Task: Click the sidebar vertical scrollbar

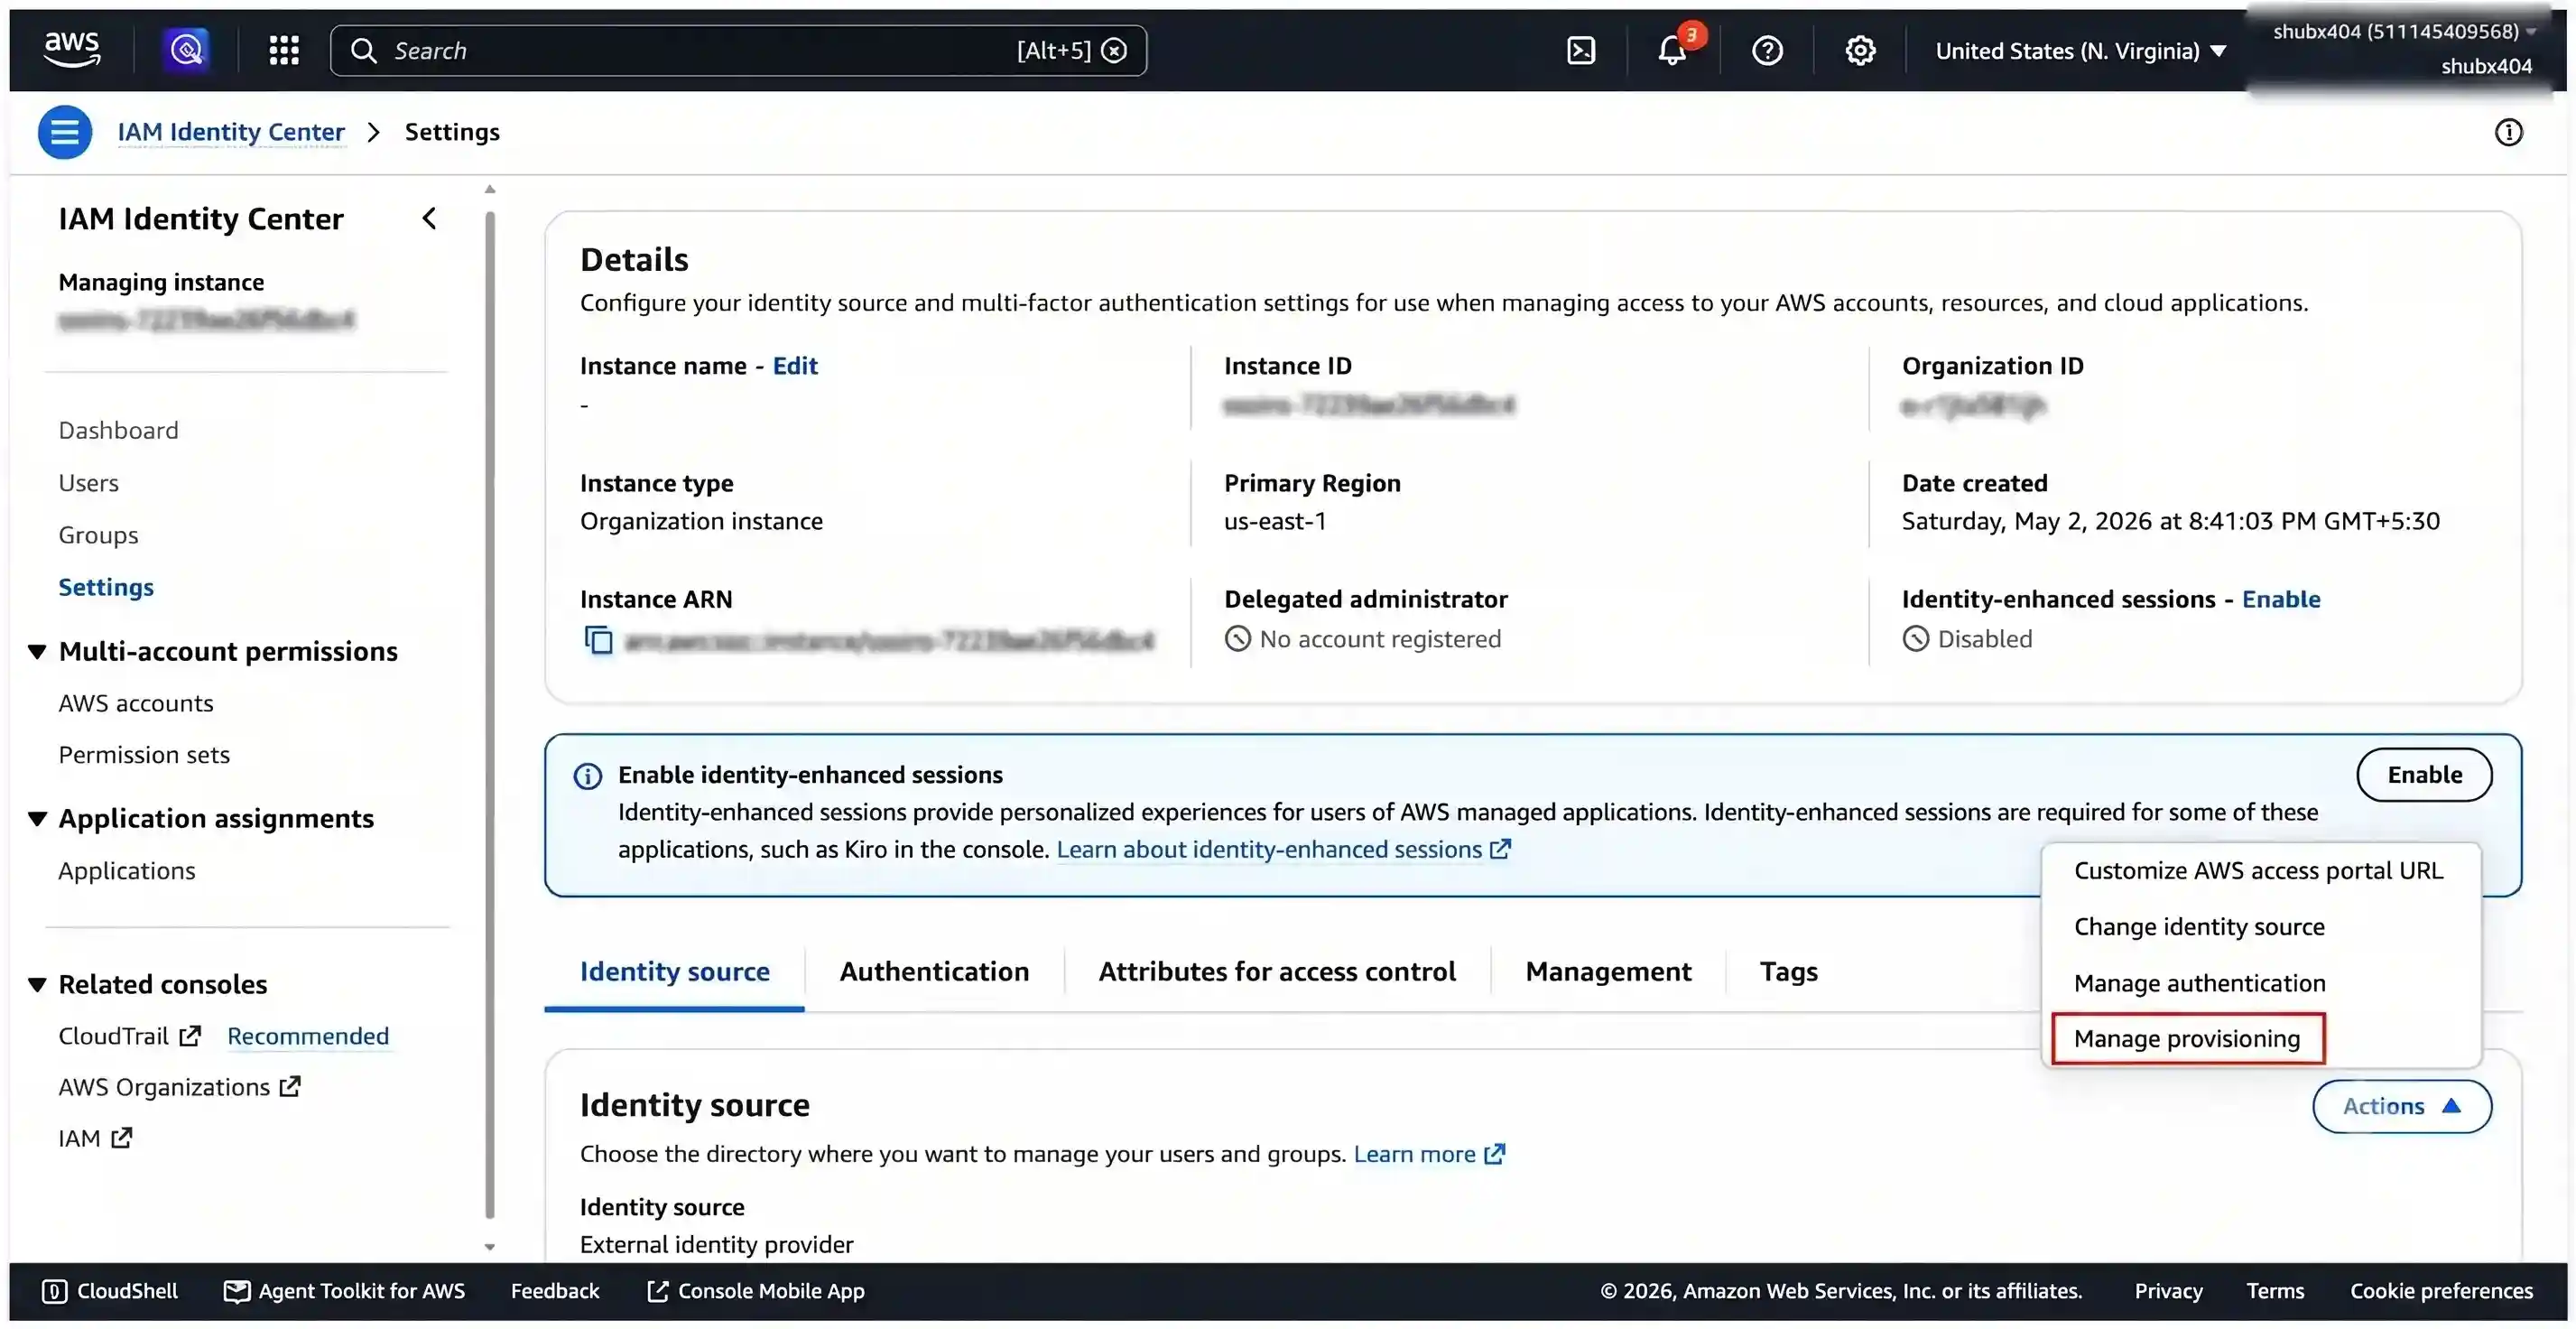Action: pyautogui.click(x=490, y=715)
